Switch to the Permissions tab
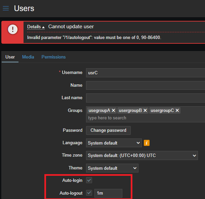The image size is (205, 199). coord(53,57)
